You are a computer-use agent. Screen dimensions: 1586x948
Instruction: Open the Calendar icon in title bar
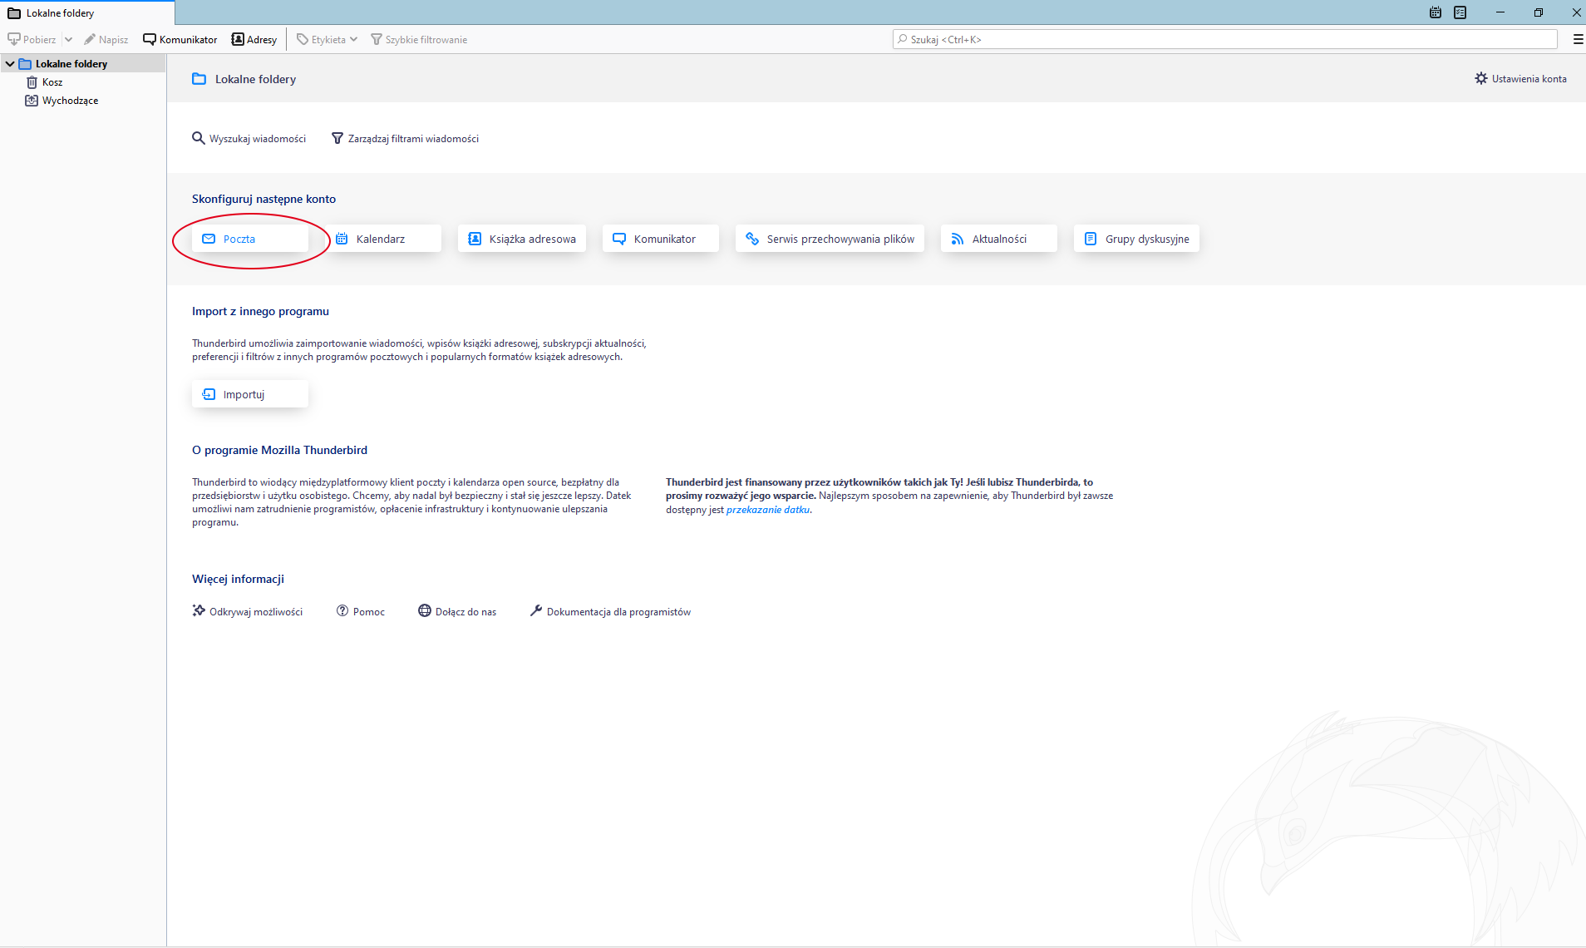pos(1436,12)
